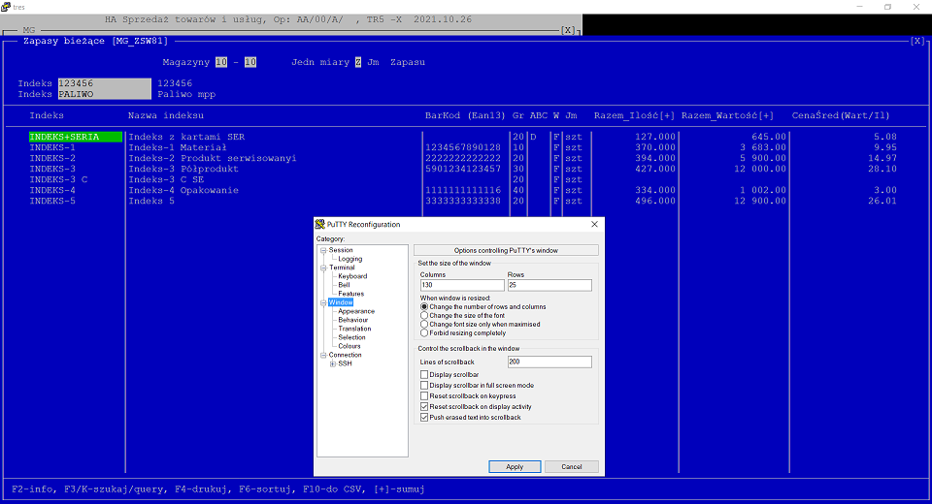Click the Nazwa indeksu column header
The width and height of the screenshot is (932, 504).
[x=166, y=115]
